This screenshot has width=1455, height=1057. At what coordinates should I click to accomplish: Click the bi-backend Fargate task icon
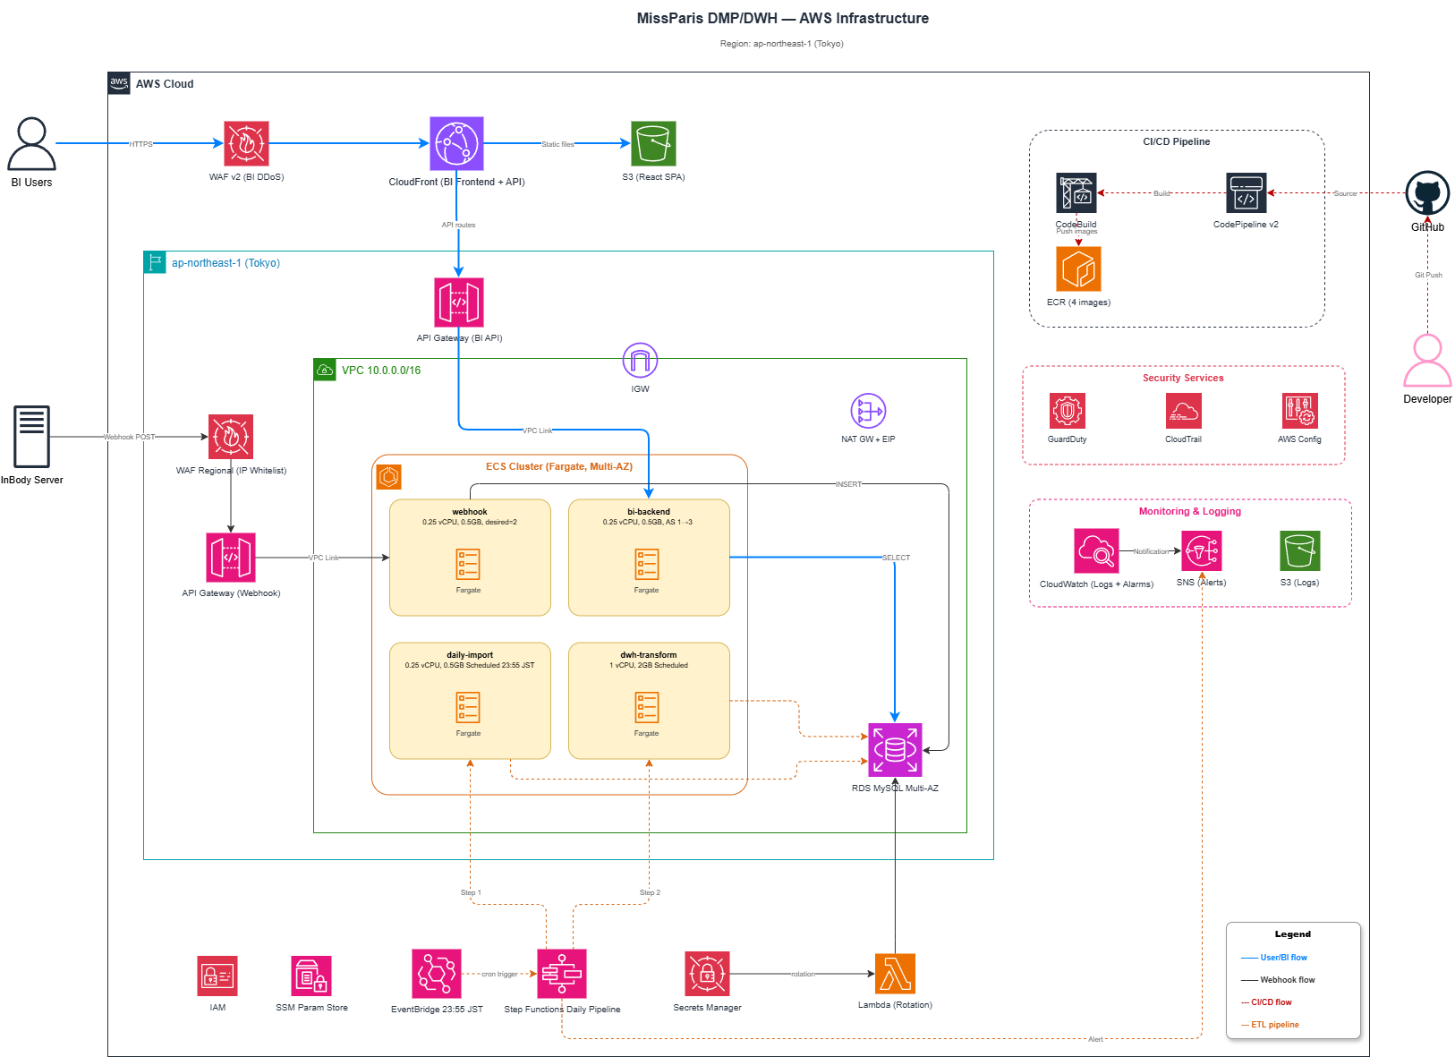(647, 565)
